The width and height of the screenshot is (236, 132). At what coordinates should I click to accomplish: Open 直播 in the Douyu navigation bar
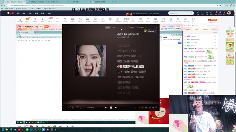(x=24, y=13)
